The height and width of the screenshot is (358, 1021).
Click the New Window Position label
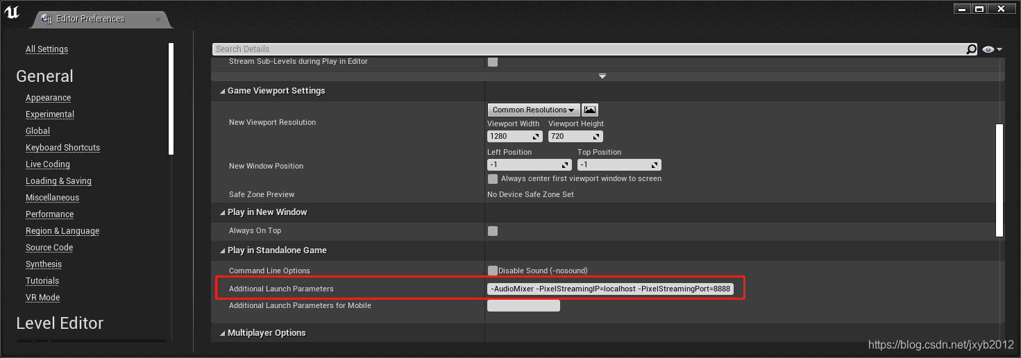tap(266, 167)
